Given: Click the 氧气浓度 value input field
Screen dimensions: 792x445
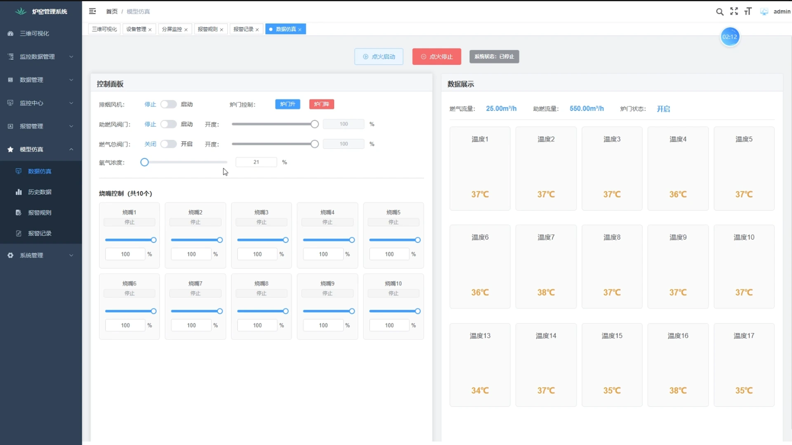Looking at the screenshot, I should click(256, 162).
